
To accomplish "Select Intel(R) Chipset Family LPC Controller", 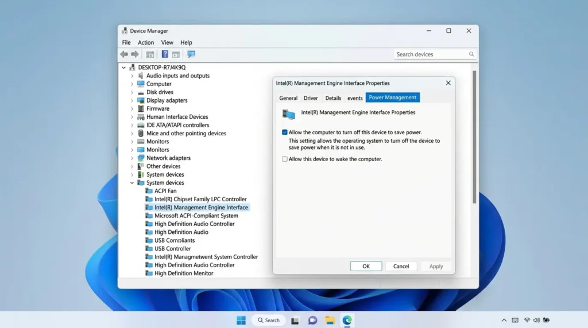I will pyautogui.click(x=200, y=199).
